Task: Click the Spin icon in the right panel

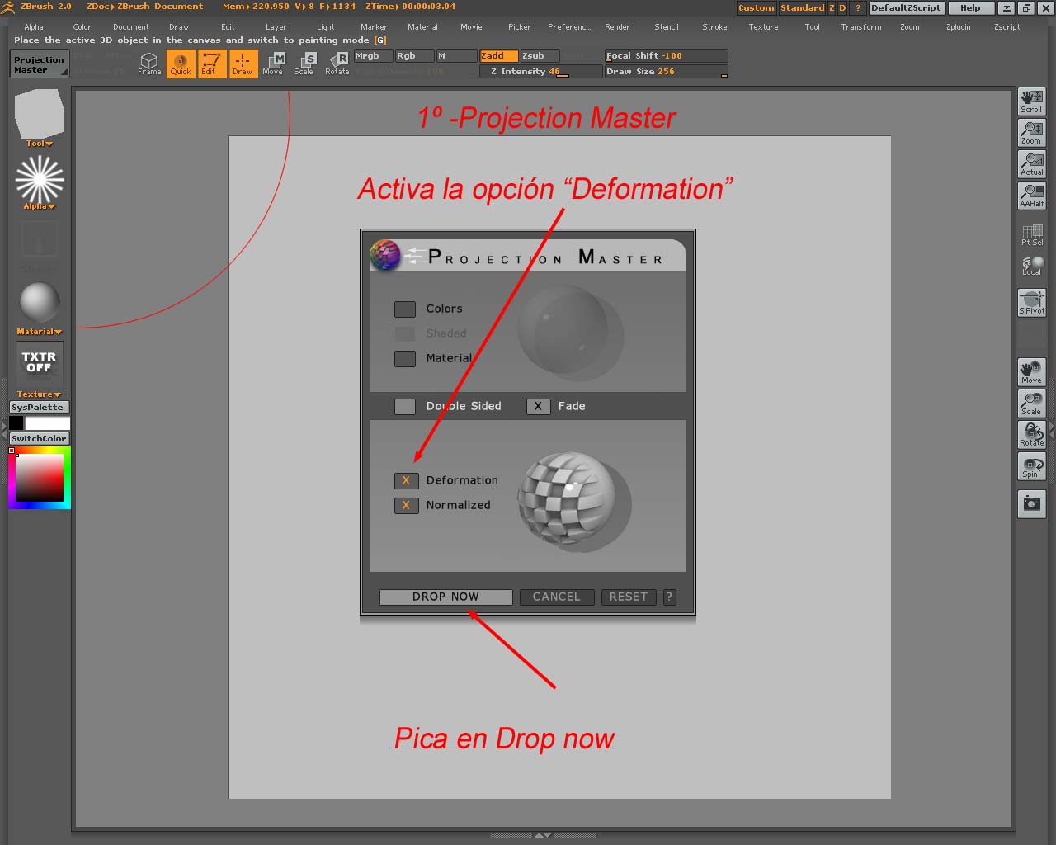Action: point(1031,466)
